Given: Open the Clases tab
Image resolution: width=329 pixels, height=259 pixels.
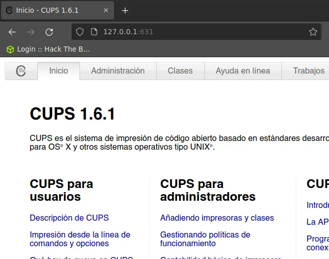Looking at the screenshot, I should (180, 71).
